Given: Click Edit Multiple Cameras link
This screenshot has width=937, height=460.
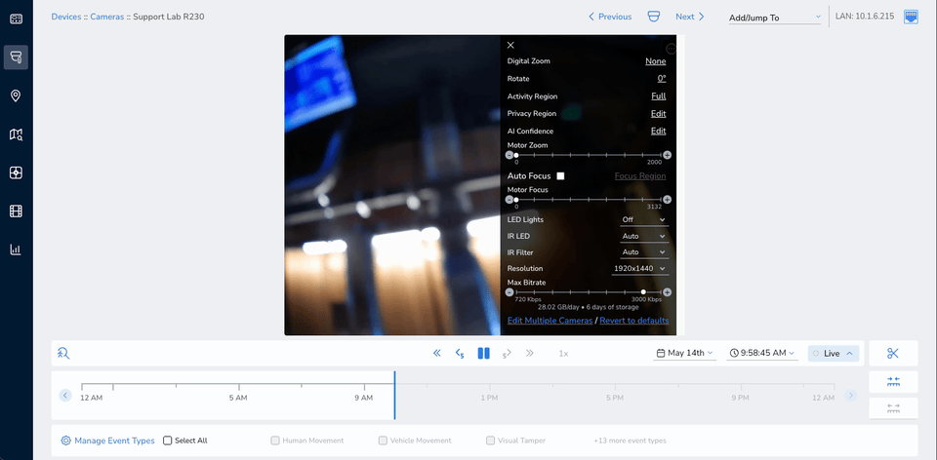Looking at the screenshot, I should click(550, 321).
